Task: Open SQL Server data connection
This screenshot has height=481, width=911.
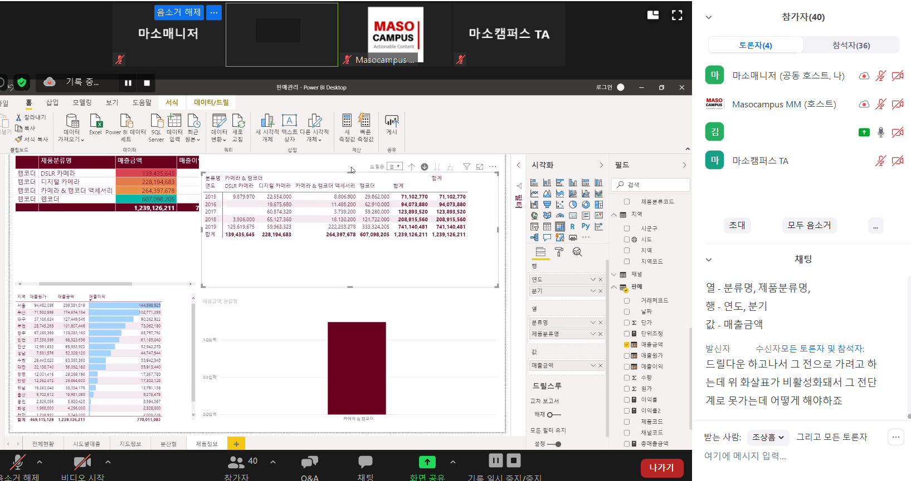Action: [x=156, y=128]
